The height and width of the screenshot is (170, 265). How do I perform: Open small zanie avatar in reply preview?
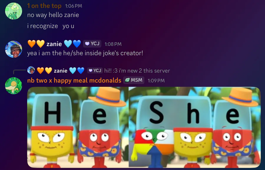(x=31, y=70)
